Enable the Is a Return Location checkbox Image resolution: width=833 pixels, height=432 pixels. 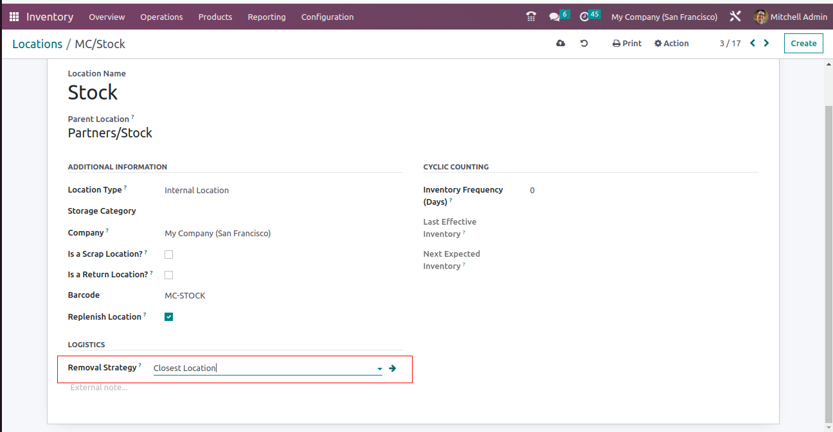click(169, 275)
